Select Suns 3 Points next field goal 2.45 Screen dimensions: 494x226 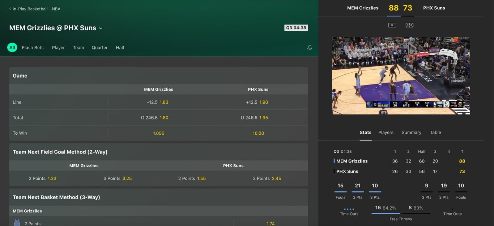point(267,178)
